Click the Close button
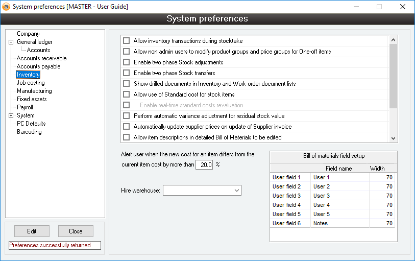 coord(76,231)
